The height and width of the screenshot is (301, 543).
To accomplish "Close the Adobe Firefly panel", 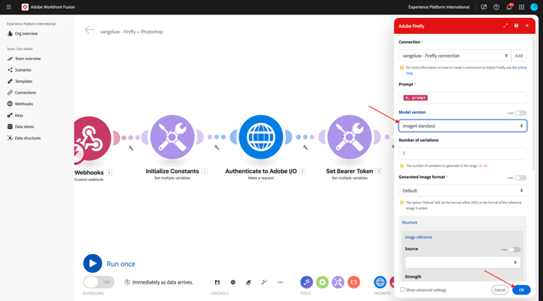I will 527,25.
